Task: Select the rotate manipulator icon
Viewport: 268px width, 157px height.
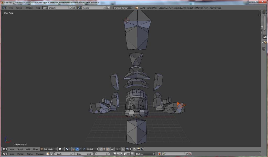Action: (81, 149)
